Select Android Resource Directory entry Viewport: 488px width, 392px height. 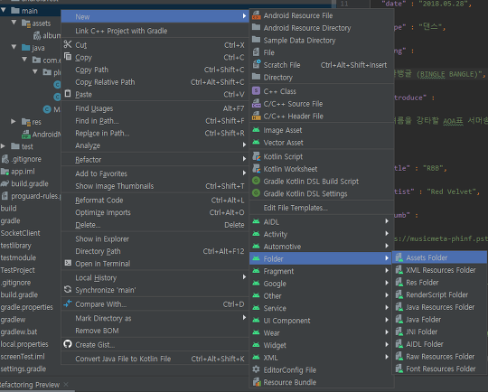[x=322, y=28]
